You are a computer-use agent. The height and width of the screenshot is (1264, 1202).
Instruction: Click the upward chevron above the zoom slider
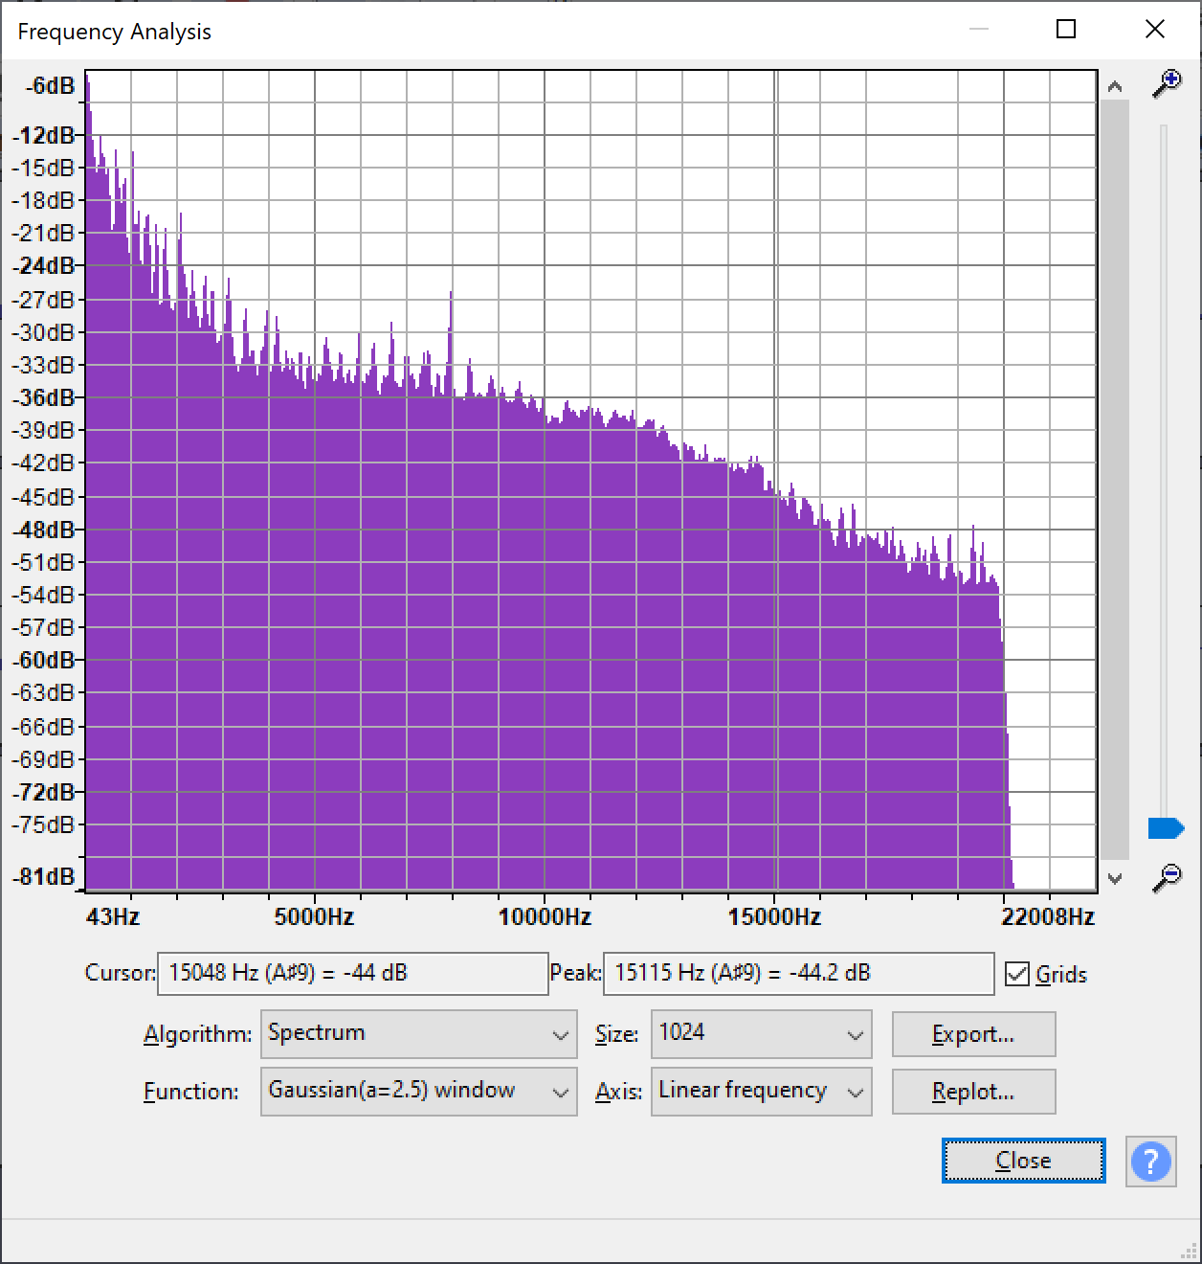(1113, 86)
